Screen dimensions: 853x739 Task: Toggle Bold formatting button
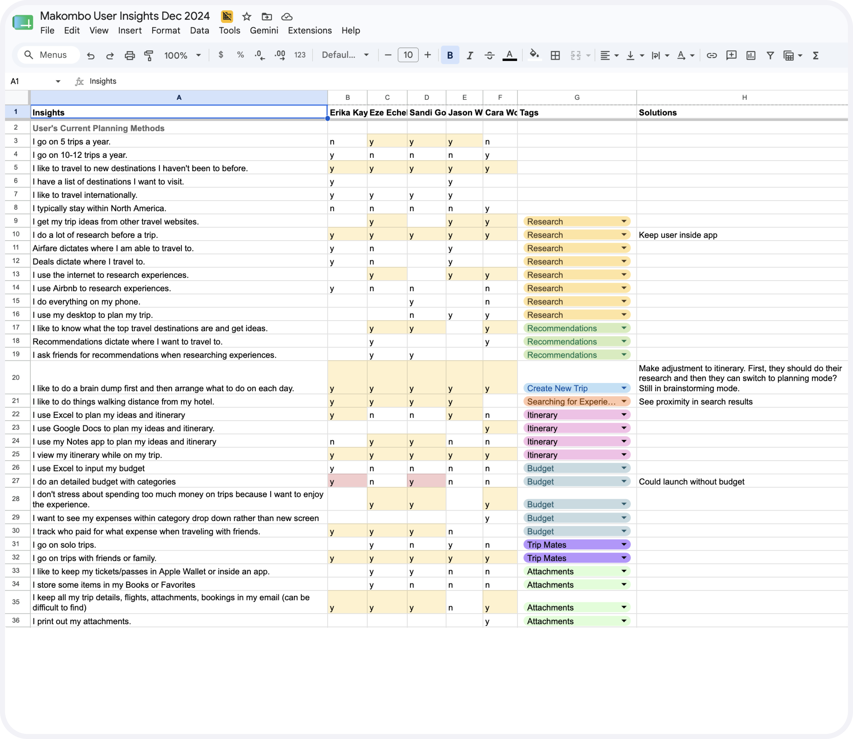450,55
